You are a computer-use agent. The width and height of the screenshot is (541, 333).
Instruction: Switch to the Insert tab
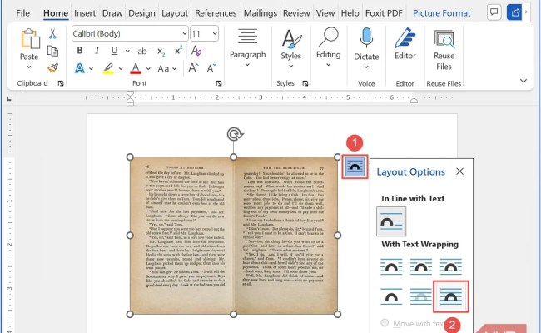point(85,13)
